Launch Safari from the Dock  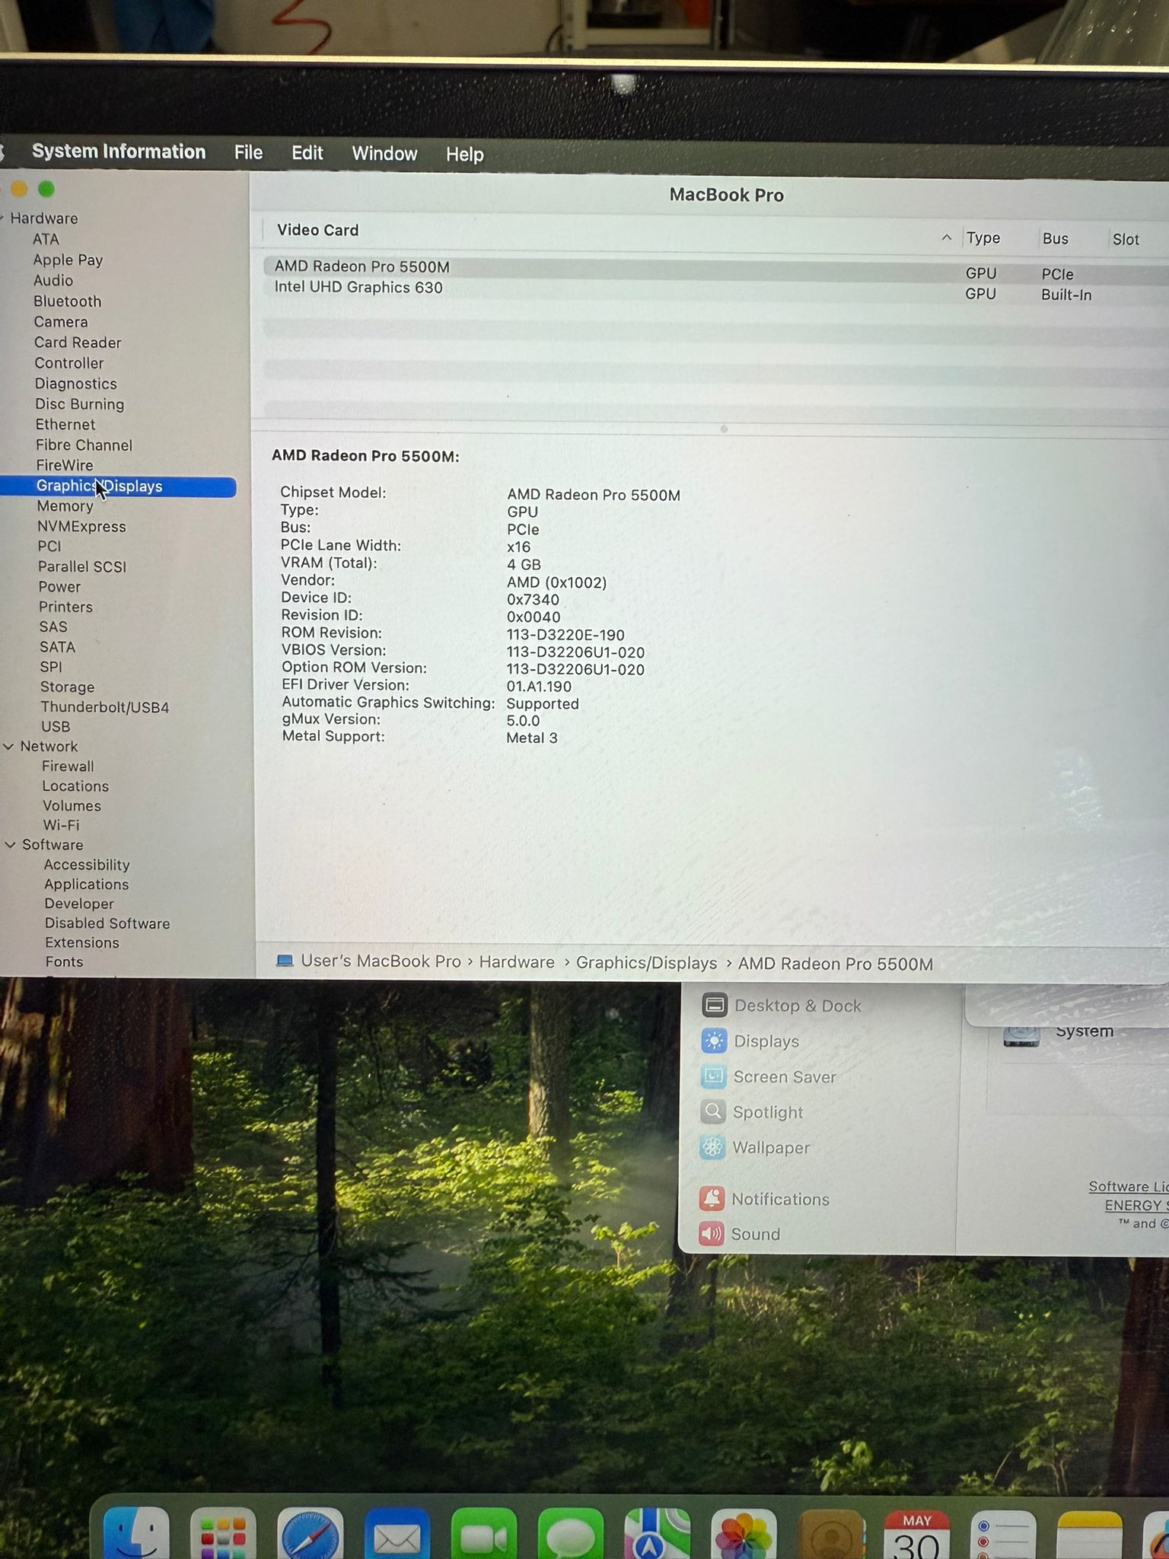click(310, 1532)
